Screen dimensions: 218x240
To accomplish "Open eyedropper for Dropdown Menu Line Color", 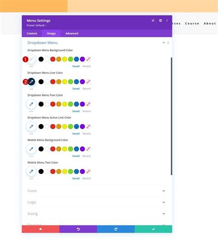I will click(x=31, y=81).
